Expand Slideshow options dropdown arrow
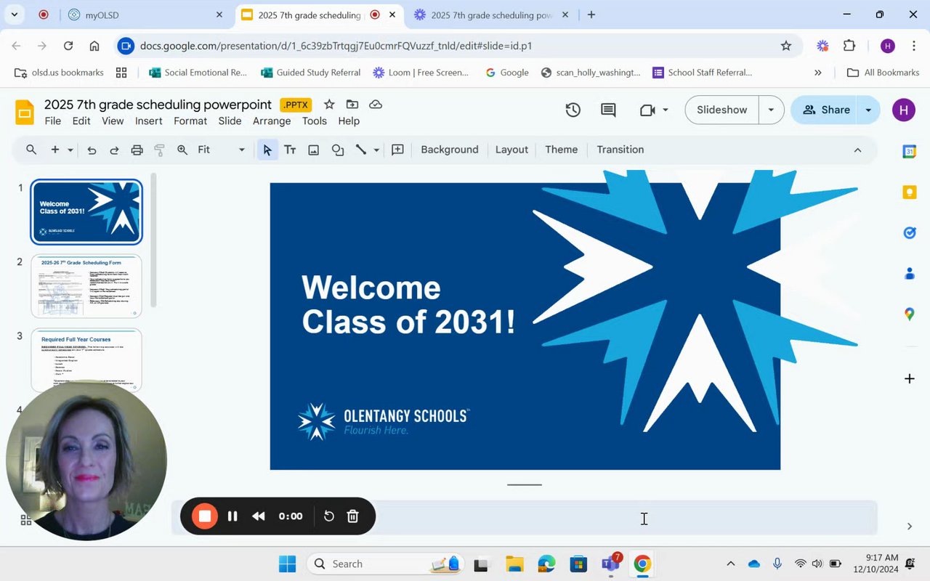The image size is (930, 581). [771, 110]
